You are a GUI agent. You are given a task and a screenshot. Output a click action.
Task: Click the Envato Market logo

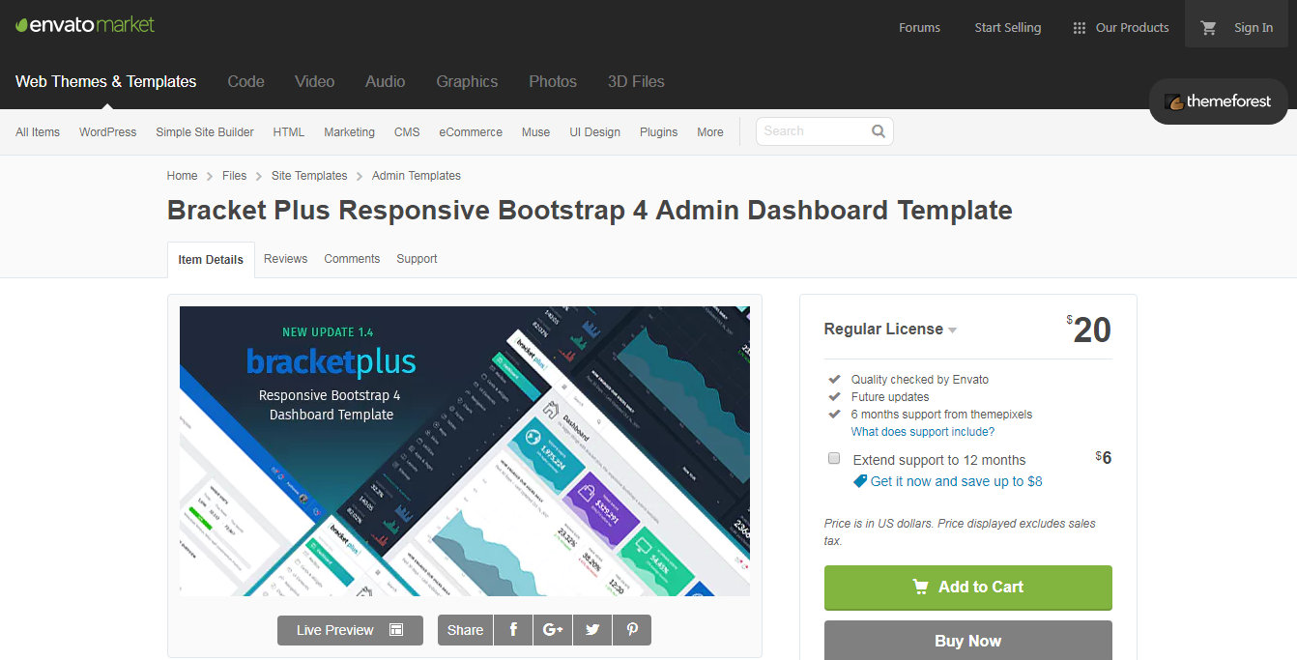[x=85, y=25]
